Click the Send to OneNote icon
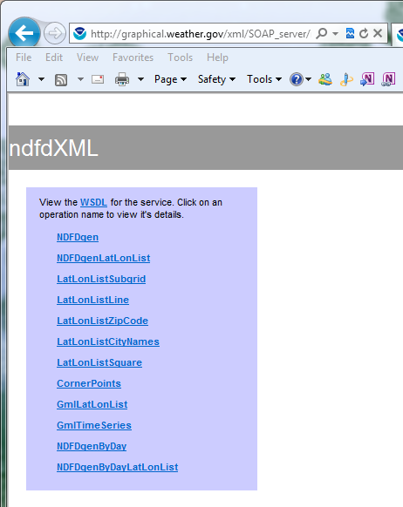403x507 pixels. click(x=367, y=79)
